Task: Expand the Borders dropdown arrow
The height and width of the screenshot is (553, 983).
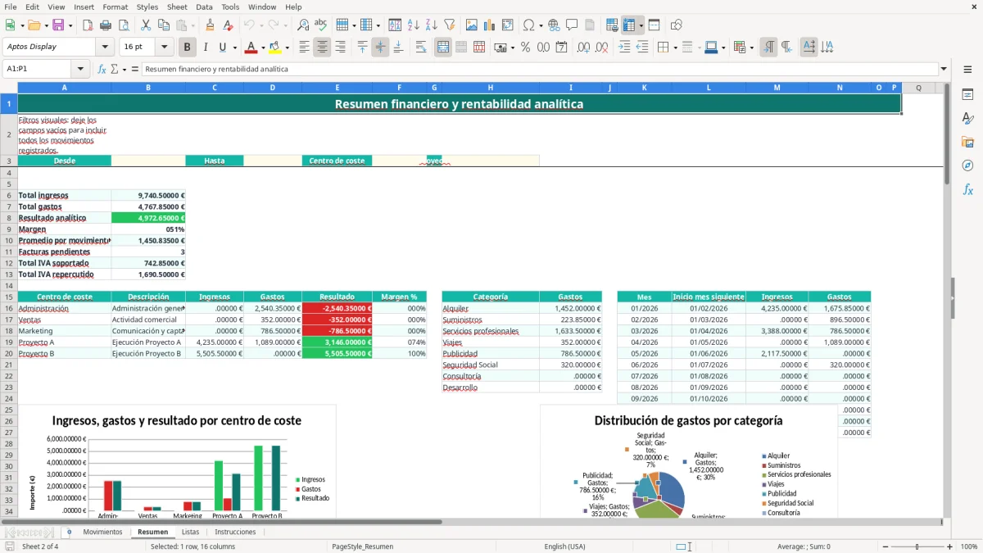Action: pos(675,47)
